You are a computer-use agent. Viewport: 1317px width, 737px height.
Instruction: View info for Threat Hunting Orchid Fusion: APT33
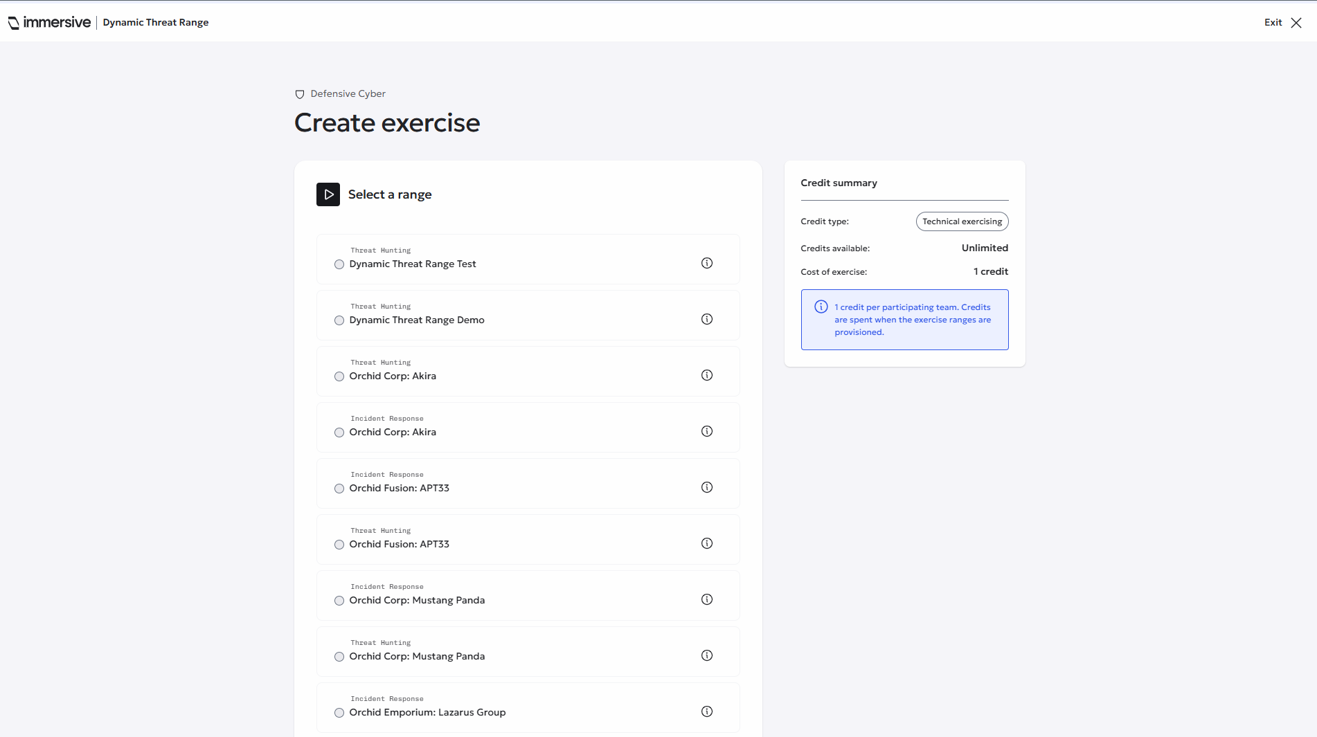point(707,543)
